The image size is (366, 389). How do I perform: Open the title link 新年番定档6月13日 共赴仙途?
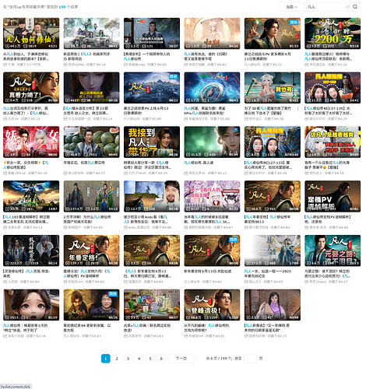pyautogui.click(x=208, y=272)
